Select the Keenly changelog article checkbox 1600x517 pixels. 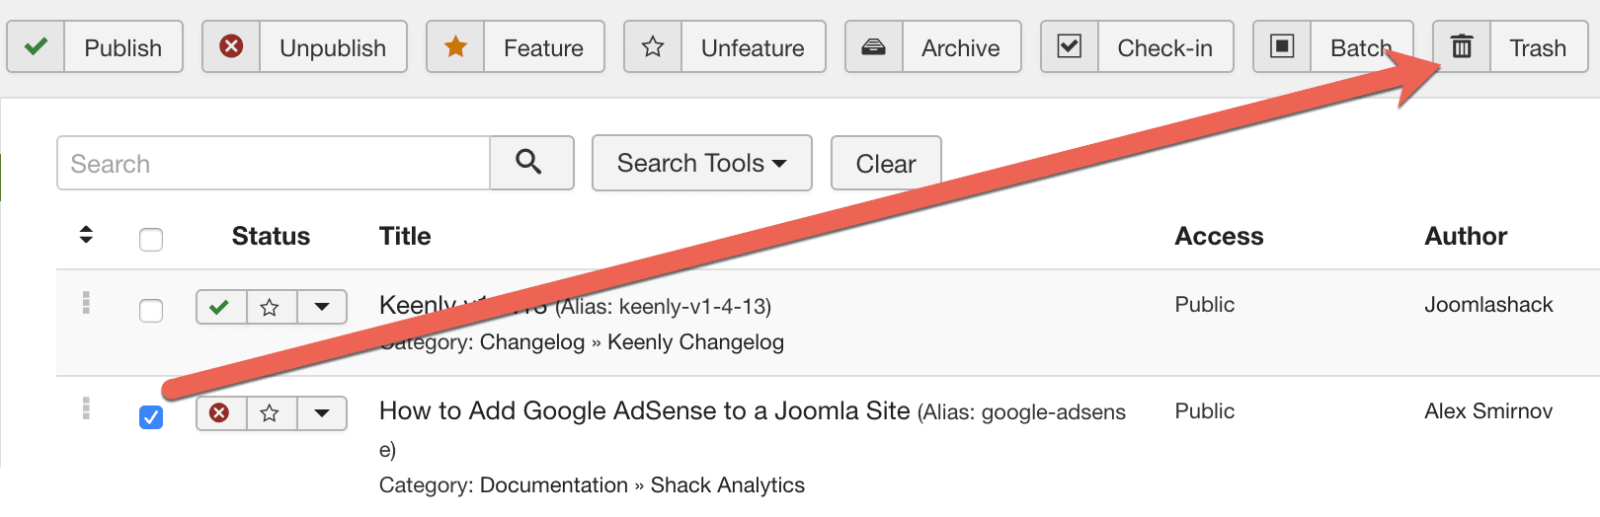[151, 311]
